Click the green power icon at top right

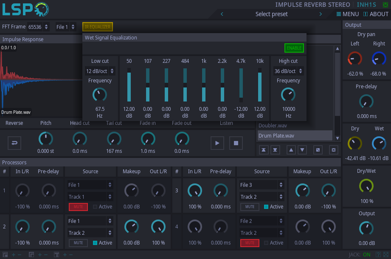pos(385,5)
